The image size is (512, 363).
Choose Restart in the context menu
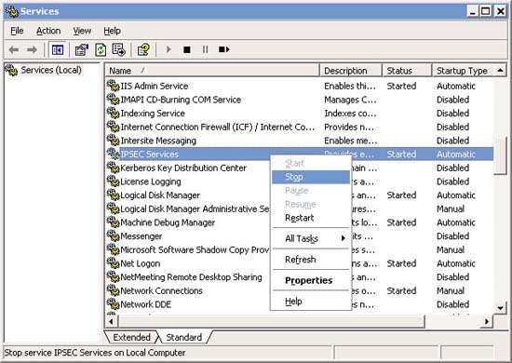click(311, 218)
